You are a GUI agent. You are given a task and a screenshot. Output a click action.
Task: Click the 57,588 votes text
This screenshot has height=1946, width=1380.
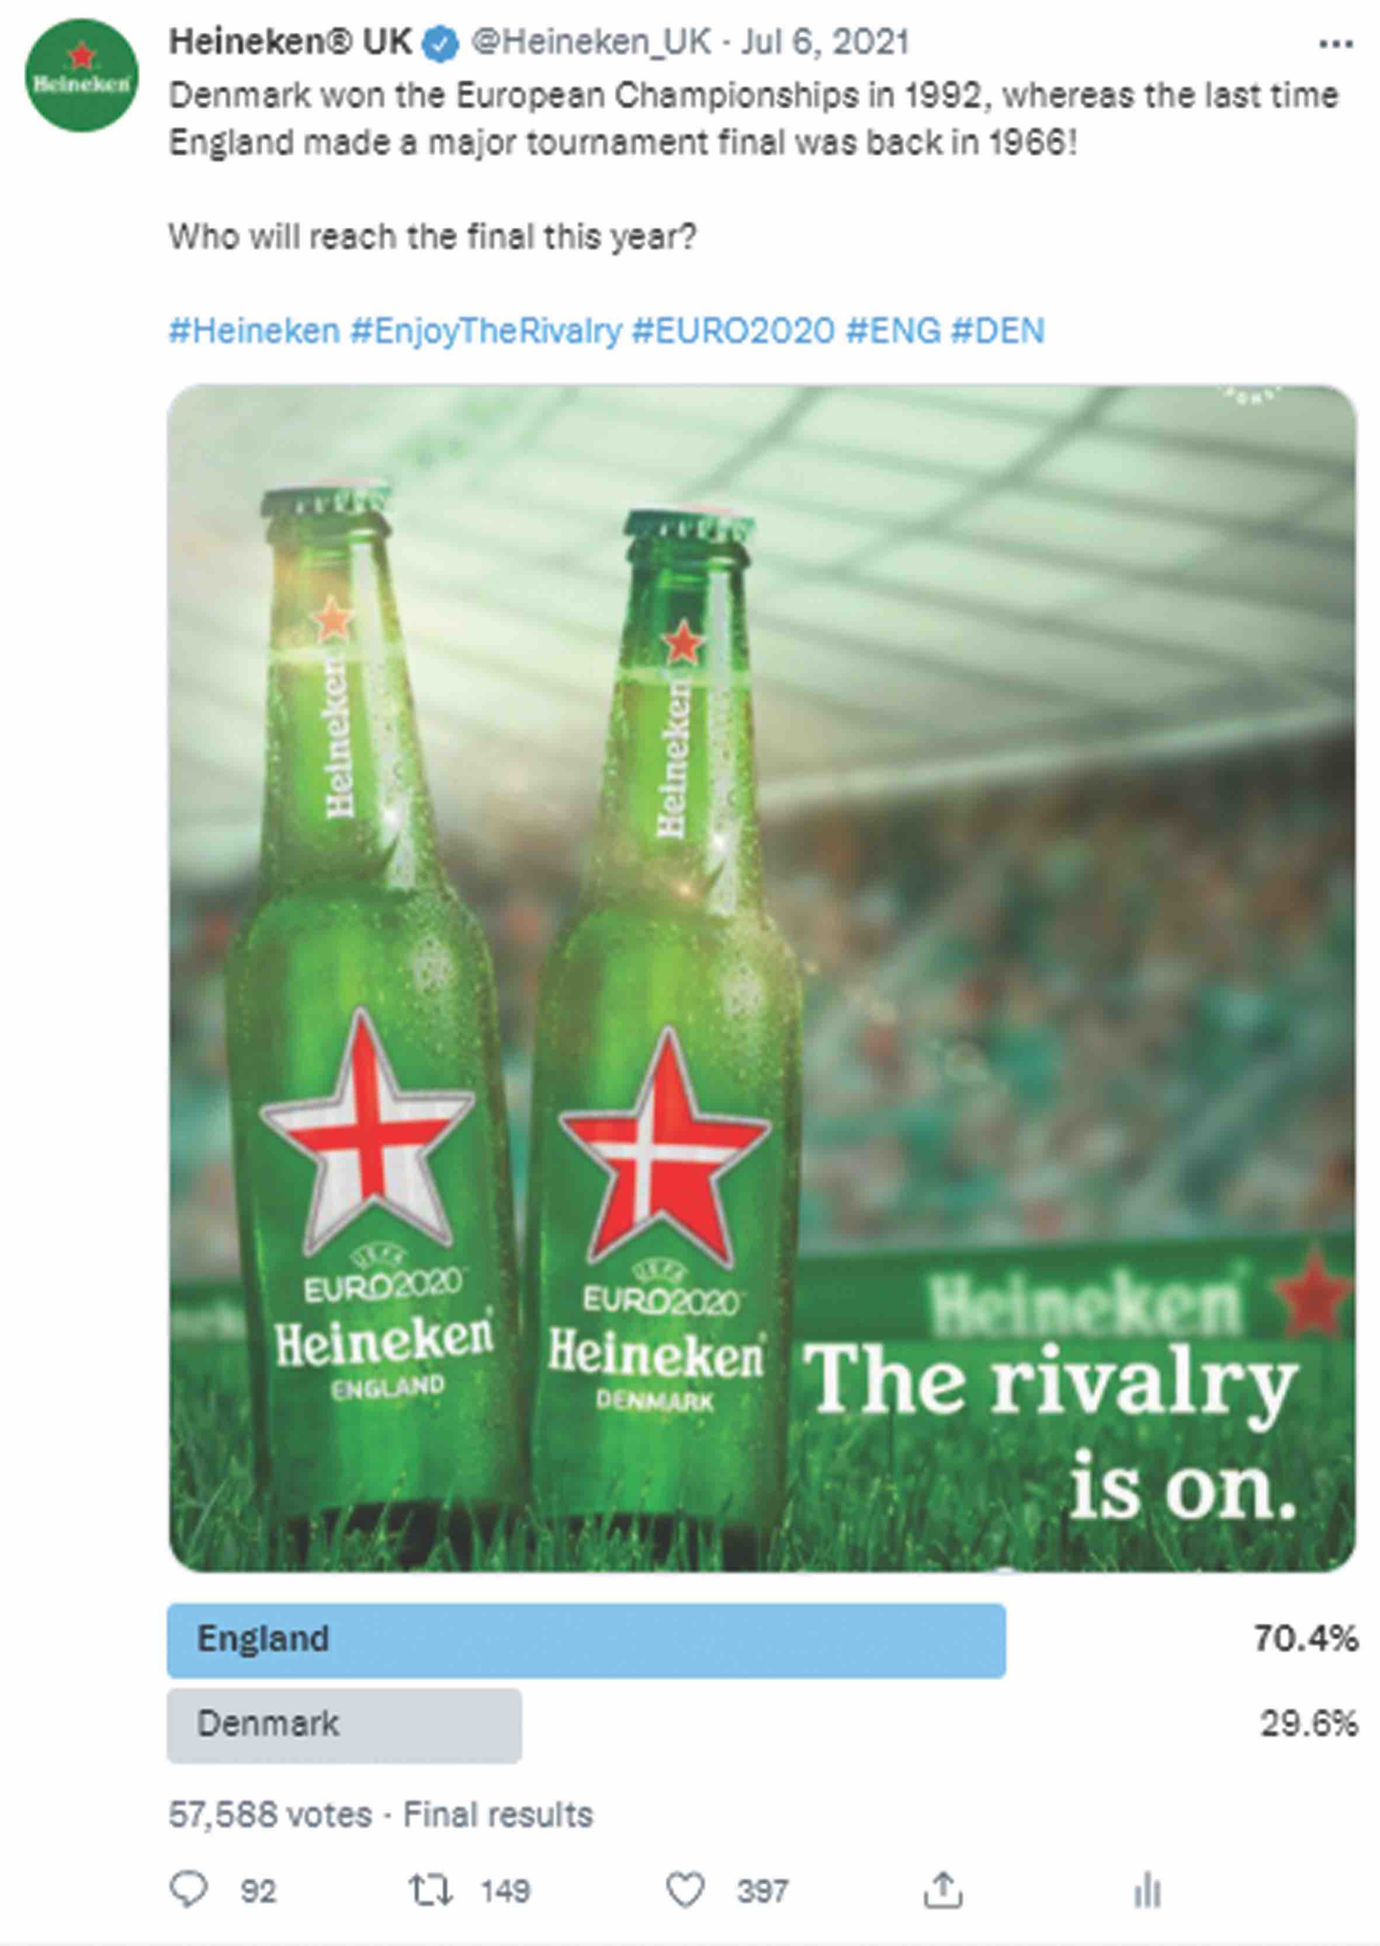point(271,1815)
